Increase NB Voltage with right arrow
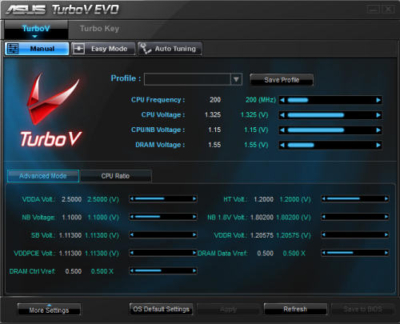The image size is (400, 324). click(194, 217)
